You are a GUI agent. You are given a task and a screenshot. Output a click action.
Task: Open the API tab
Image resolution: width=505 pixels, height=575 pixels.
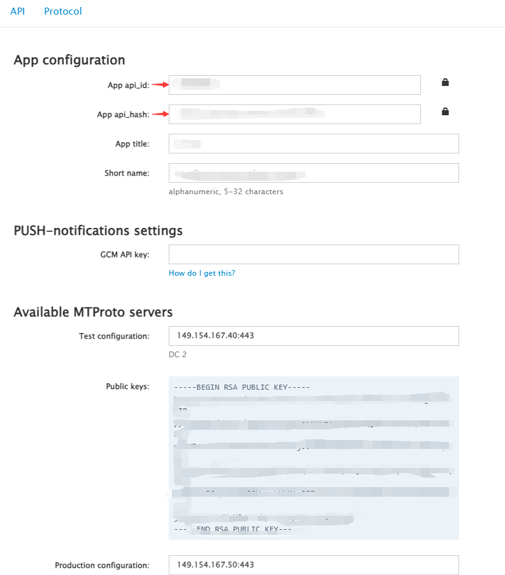(17, 11)
